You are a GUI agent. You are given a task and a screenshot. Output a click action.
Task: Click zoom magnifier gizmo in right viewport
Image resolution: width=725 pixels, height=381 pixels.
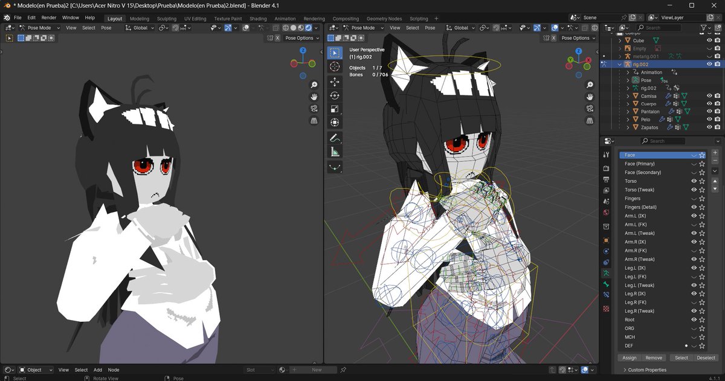click(590, 85)
